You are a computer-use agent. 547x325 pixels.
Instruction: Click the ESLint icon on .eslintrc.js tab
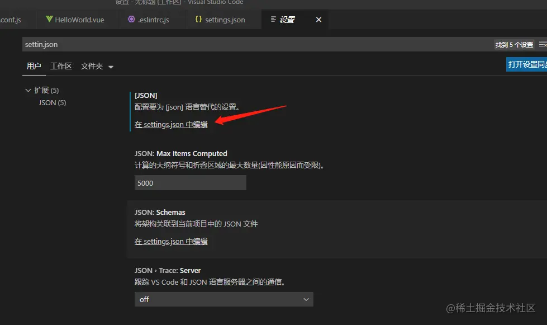tap(131, 19)
